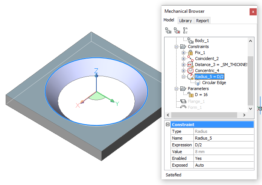Collapse the Constraint properties section
262x185 pixels.
[168, 125]
